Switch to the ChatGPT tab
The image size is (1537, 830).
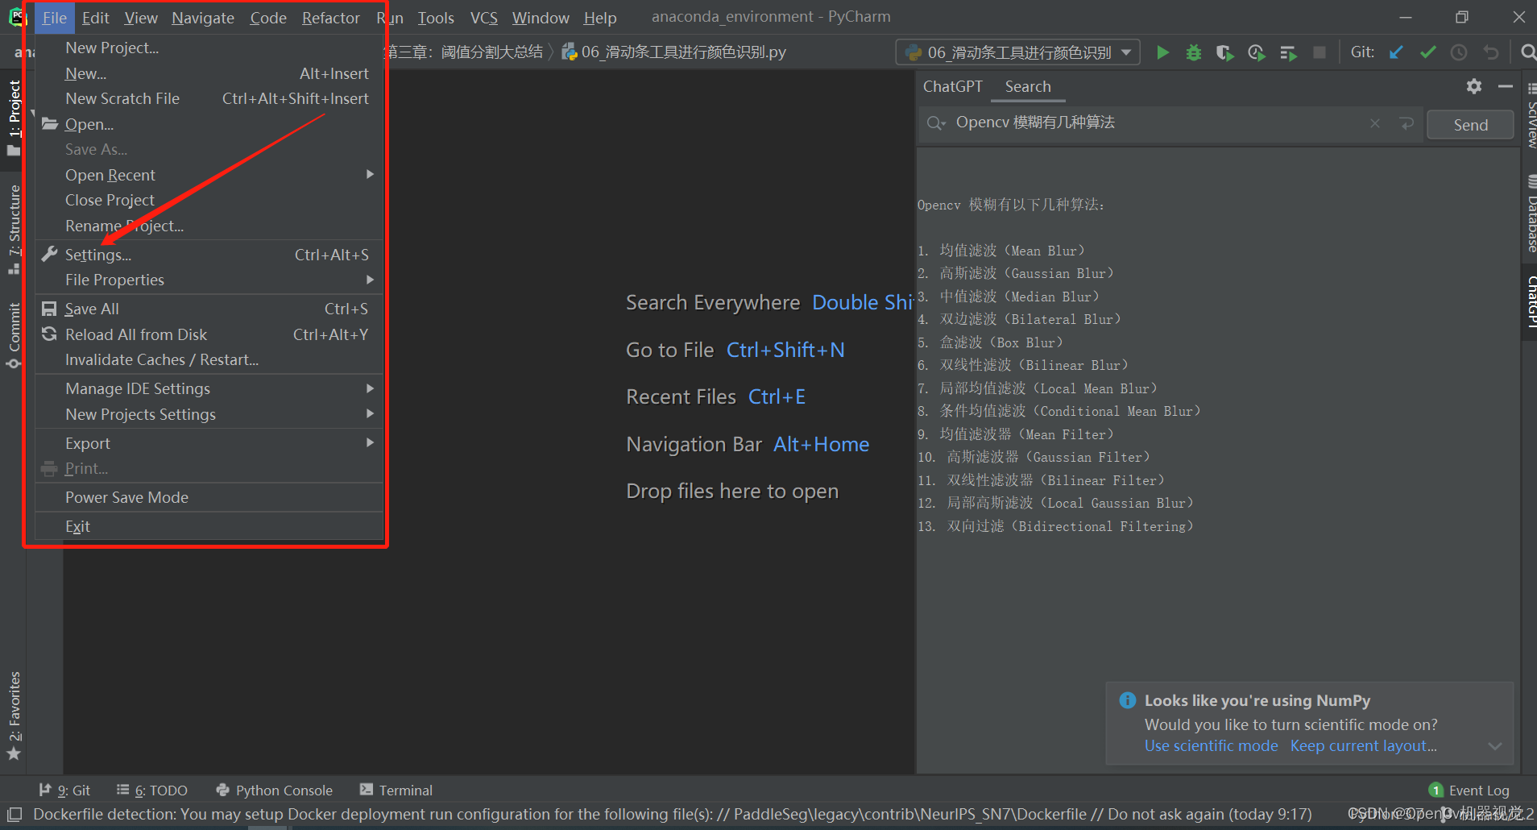pos(952,86)
